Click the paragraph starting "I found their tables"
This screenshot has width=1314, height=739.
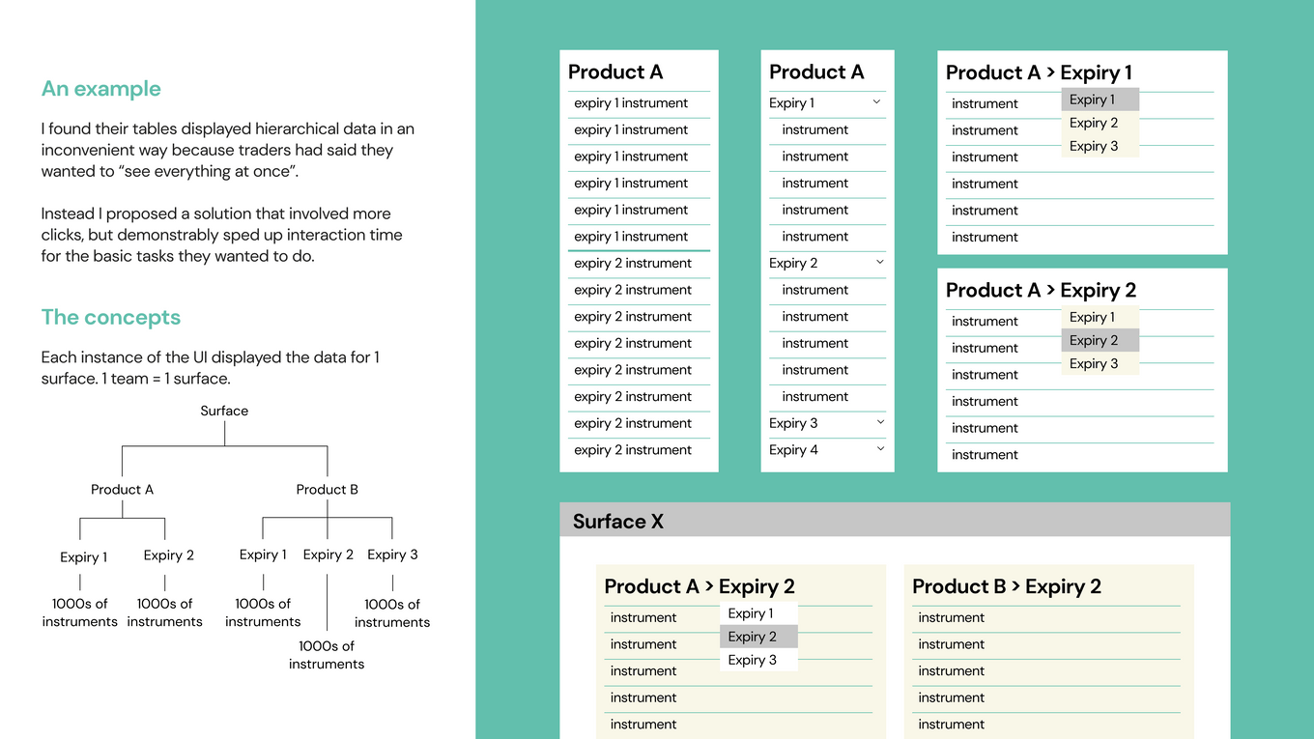228,150
